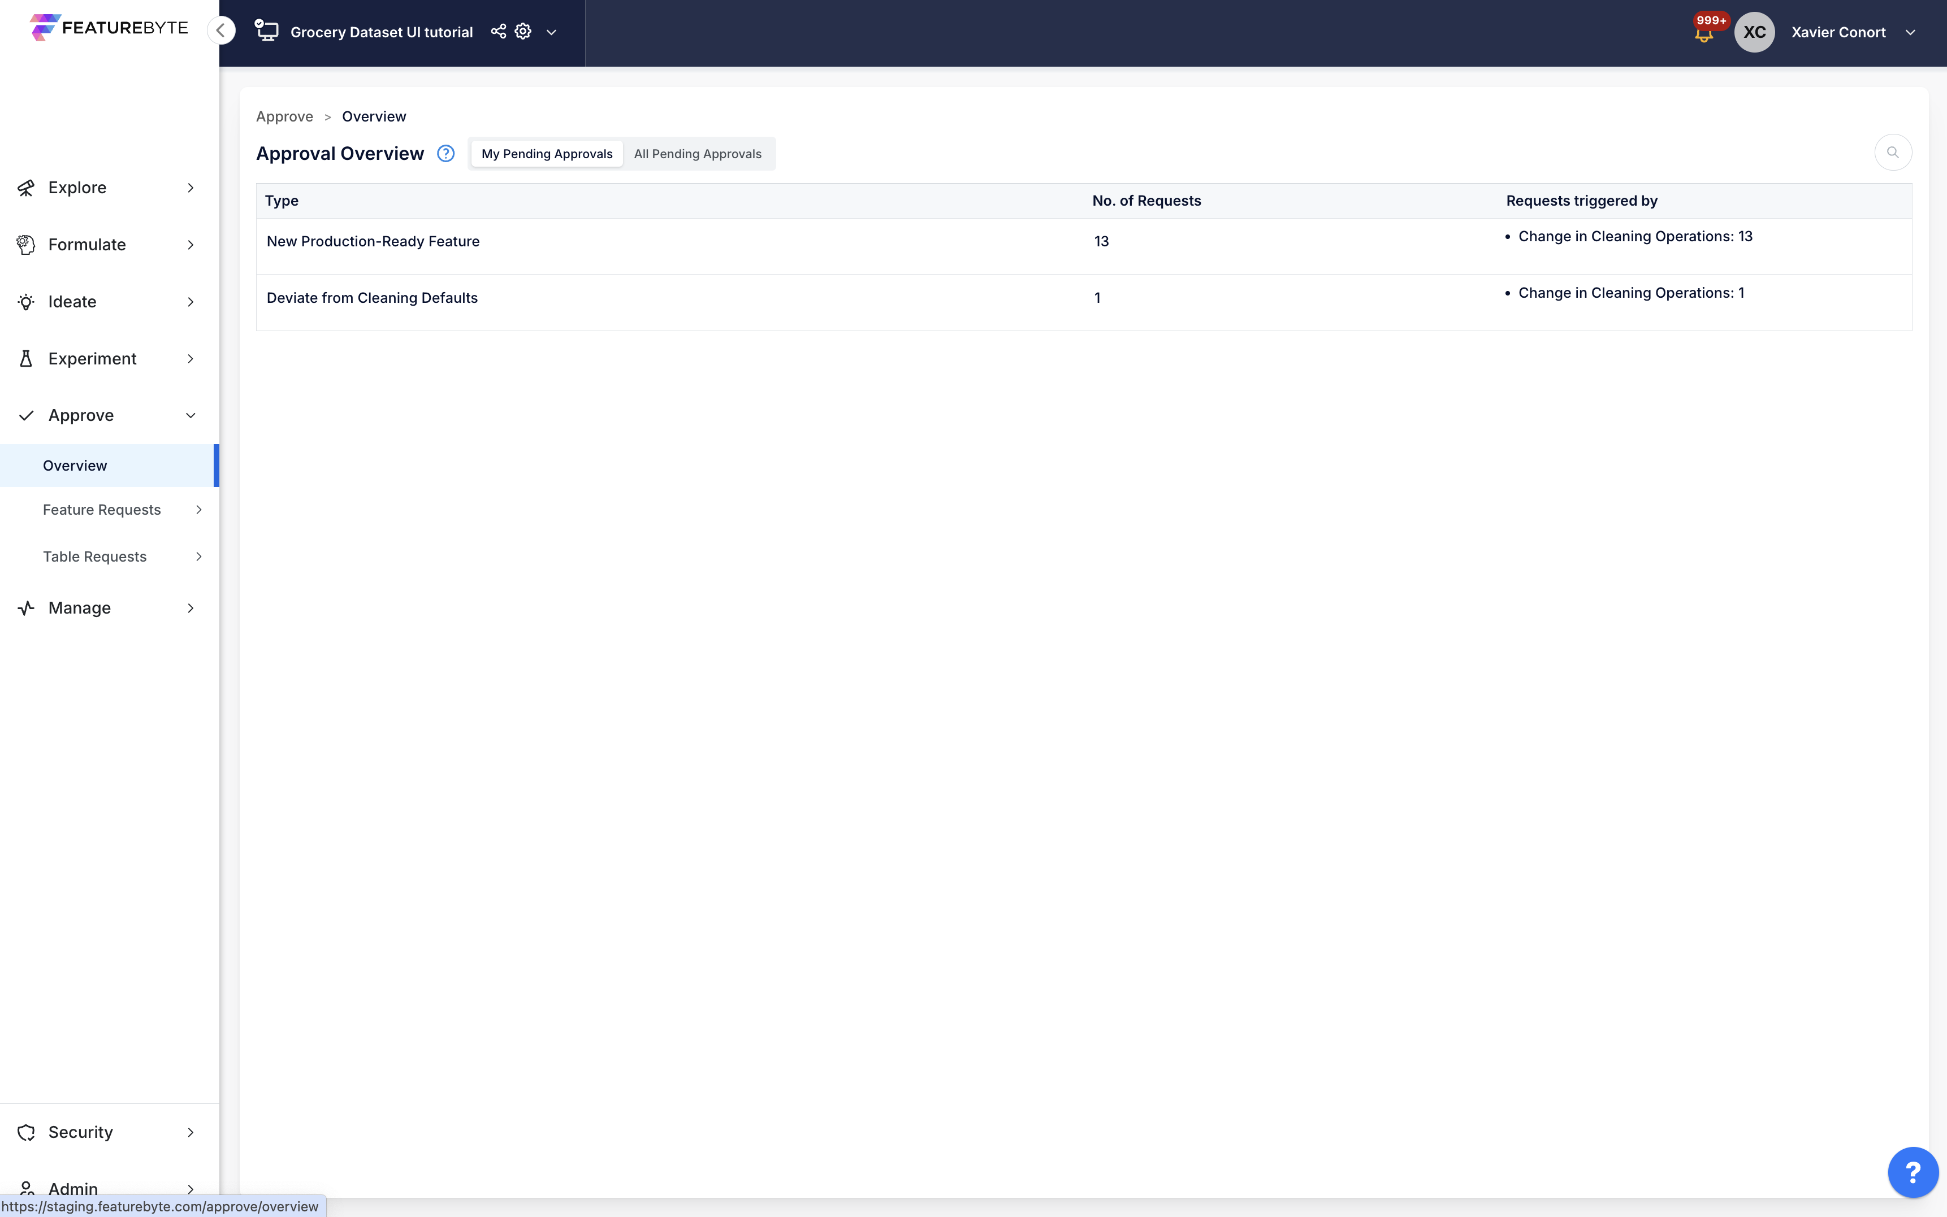Open the Experiment menu item
Screen dimensions: 1947x1217
tap(109, 359)
